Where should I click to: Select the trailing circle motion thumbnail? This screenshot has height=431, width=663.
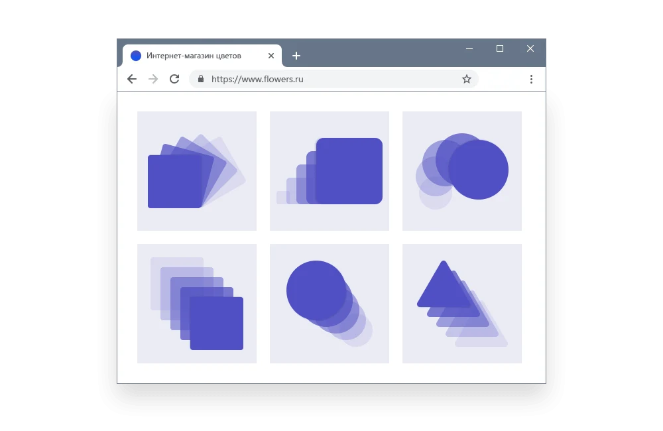coord(330,304)
